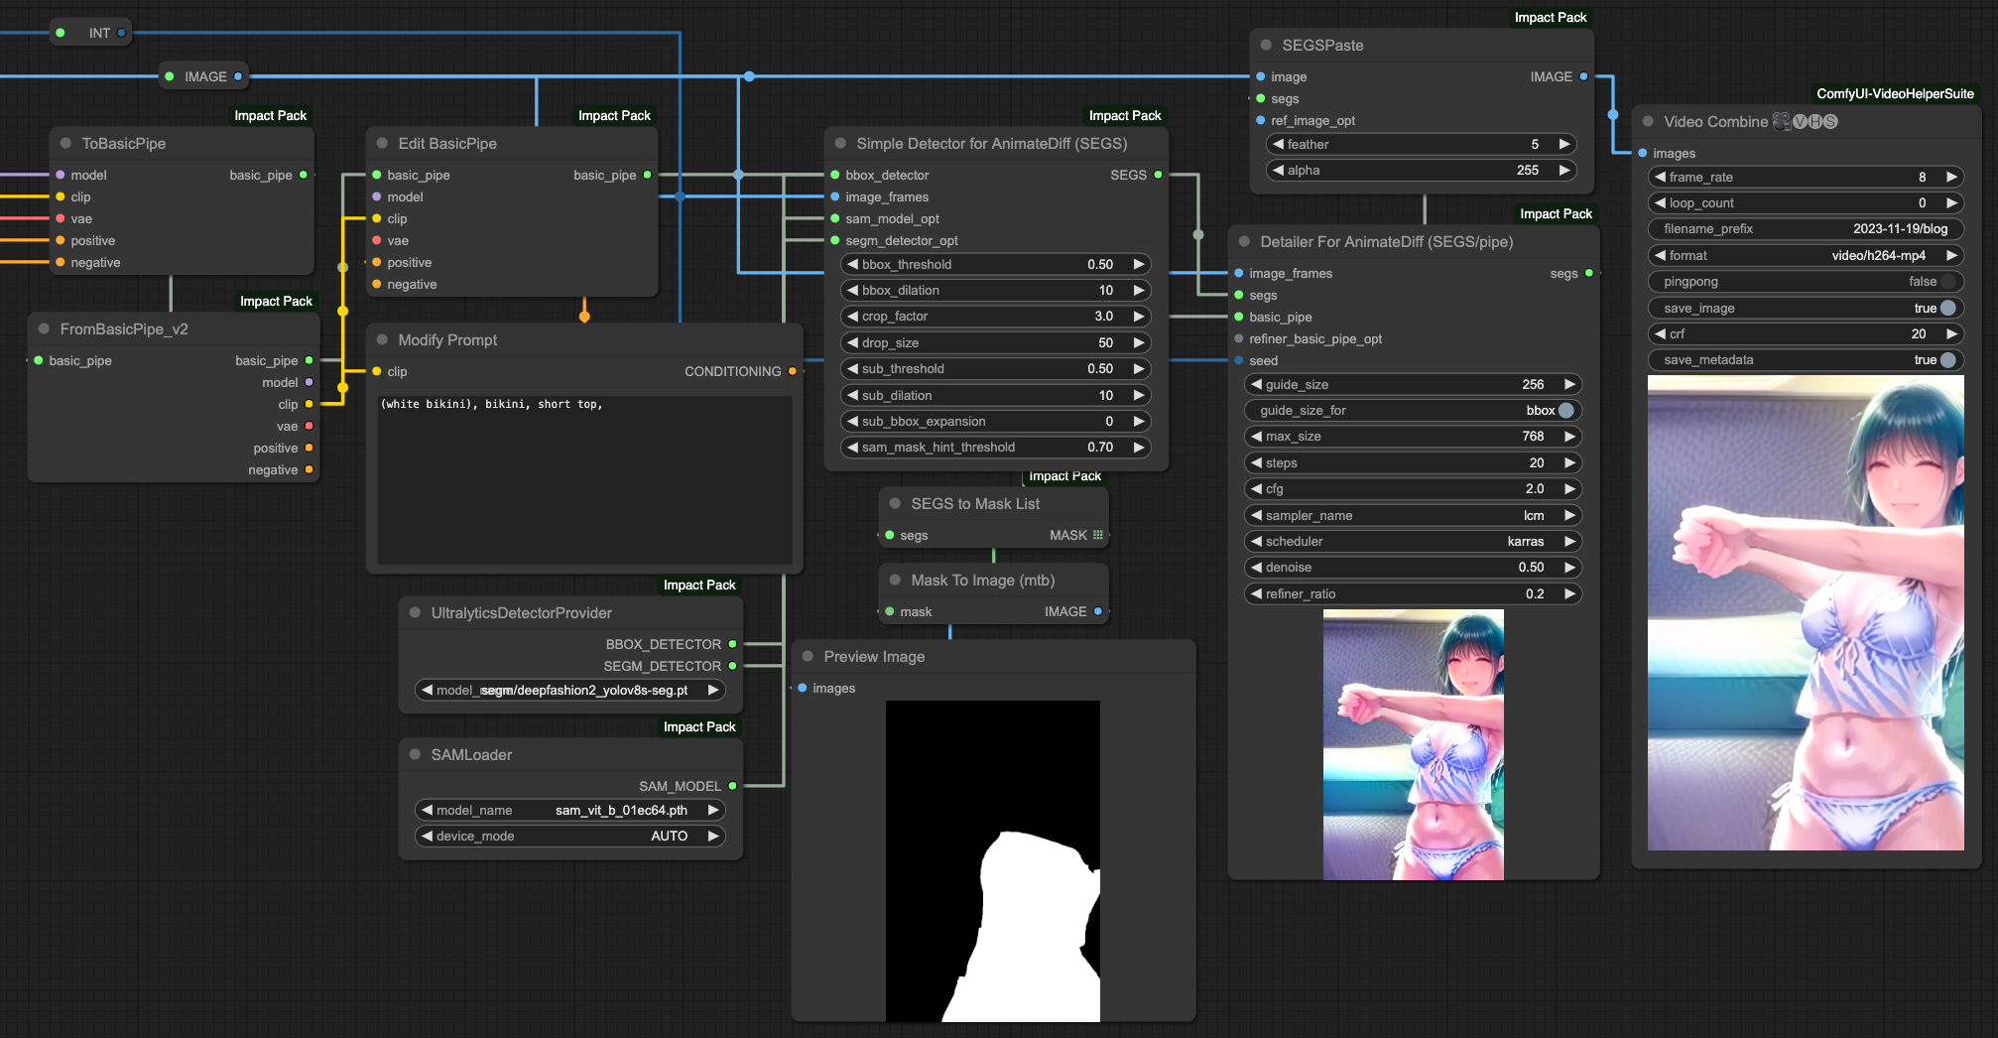This screenshot has width=1998, height=1038.
Task: Click the Impact Pack badge above SEGSPaste
Action: click(1551, 17)
